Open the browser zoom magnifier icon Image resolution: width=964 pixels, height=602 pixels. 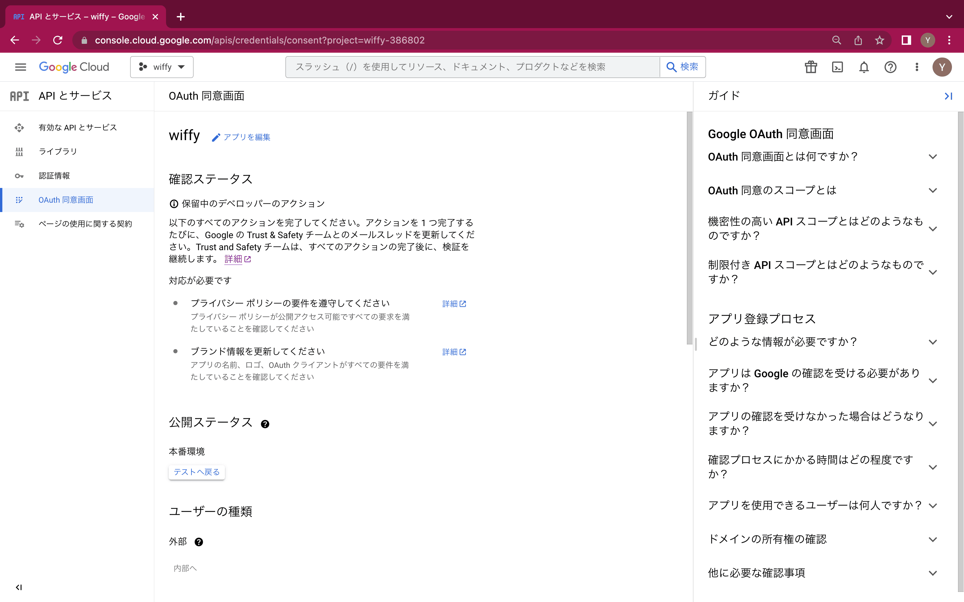[x=836, y=40]
